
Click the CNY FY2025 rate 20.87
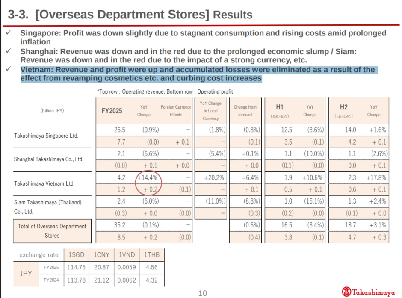tap(101, 267)
